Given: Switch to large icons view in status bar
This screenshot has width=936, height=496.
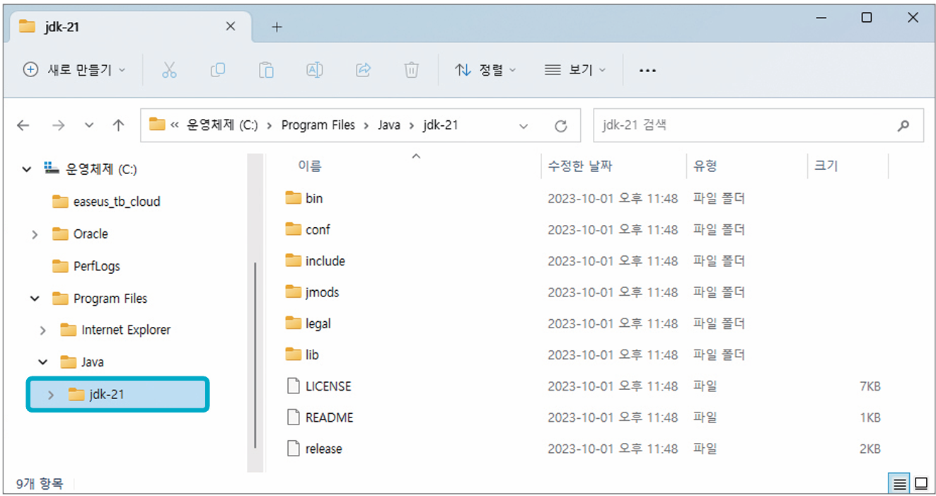Looking at the screenshot, I should 921,483.
